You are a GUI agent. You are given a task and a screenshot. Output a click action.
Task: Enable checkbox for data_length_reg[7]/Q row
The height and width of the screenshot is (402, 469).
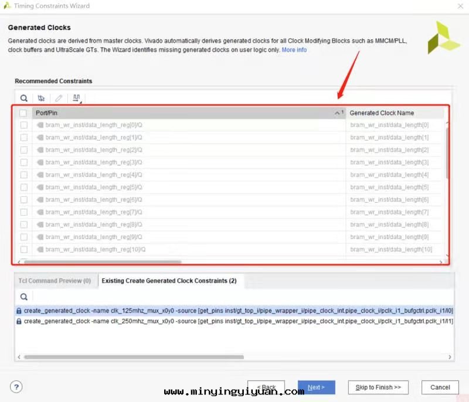click(24, 212)
